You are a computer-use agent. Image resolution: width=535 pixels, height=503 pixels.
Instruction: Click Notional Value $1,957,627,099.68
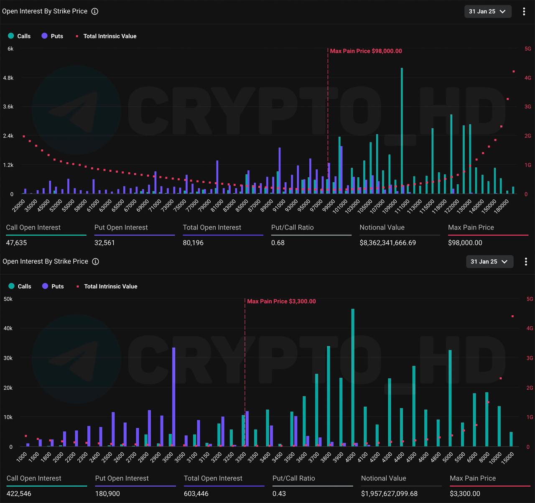tap(390, 493)
